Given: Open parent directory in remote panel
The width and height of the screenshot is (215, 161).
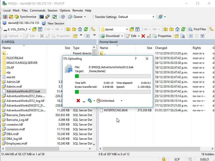Looking at the screenshot, I should pyautogui.click(x=166, y=29).
